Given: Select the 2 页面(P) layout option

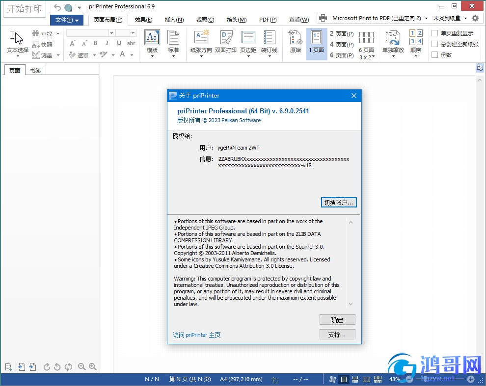Looking at the screenshot, I should (x=342, y=33).
